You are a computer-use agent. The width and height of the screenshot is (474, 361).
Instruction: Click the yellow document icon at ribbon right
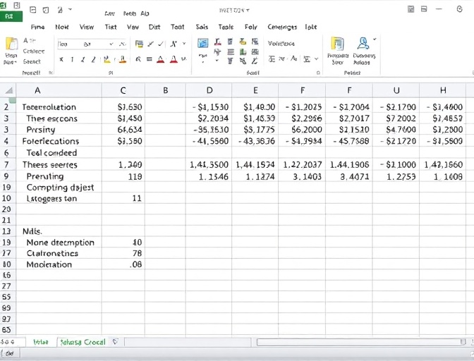click(x=338, y=44)
